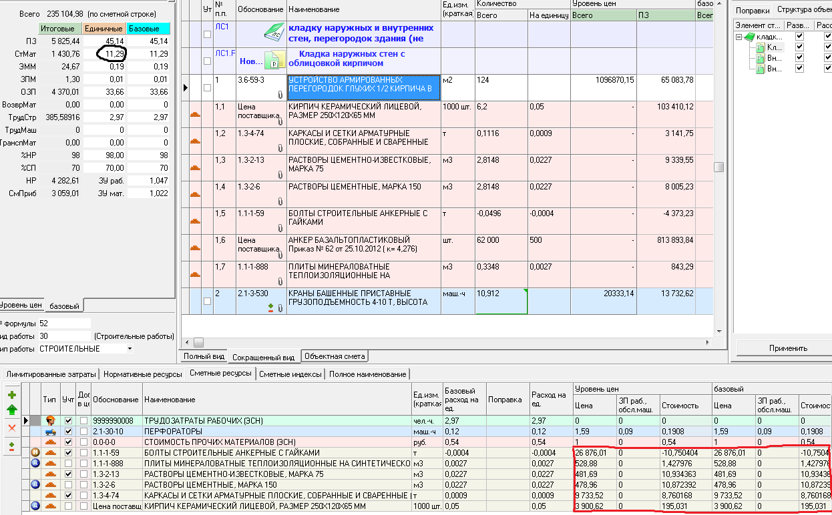This screenshot has width=832, height=515.
Task: Click the brick icon in СТОИМОСТЬ ПРОЧИХ МАТЕРИАЛОВ row
Action: pos(49,442)
